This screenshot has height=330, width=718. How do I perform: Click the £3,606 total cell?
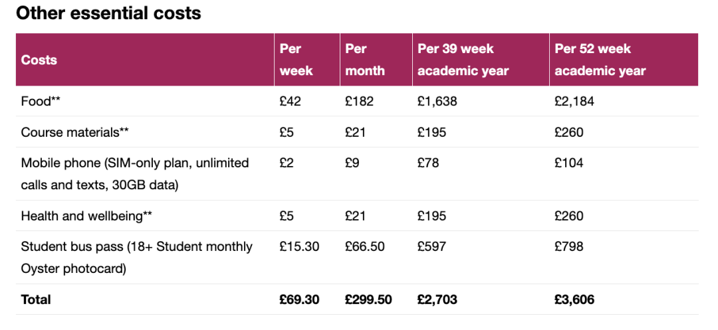574,299
